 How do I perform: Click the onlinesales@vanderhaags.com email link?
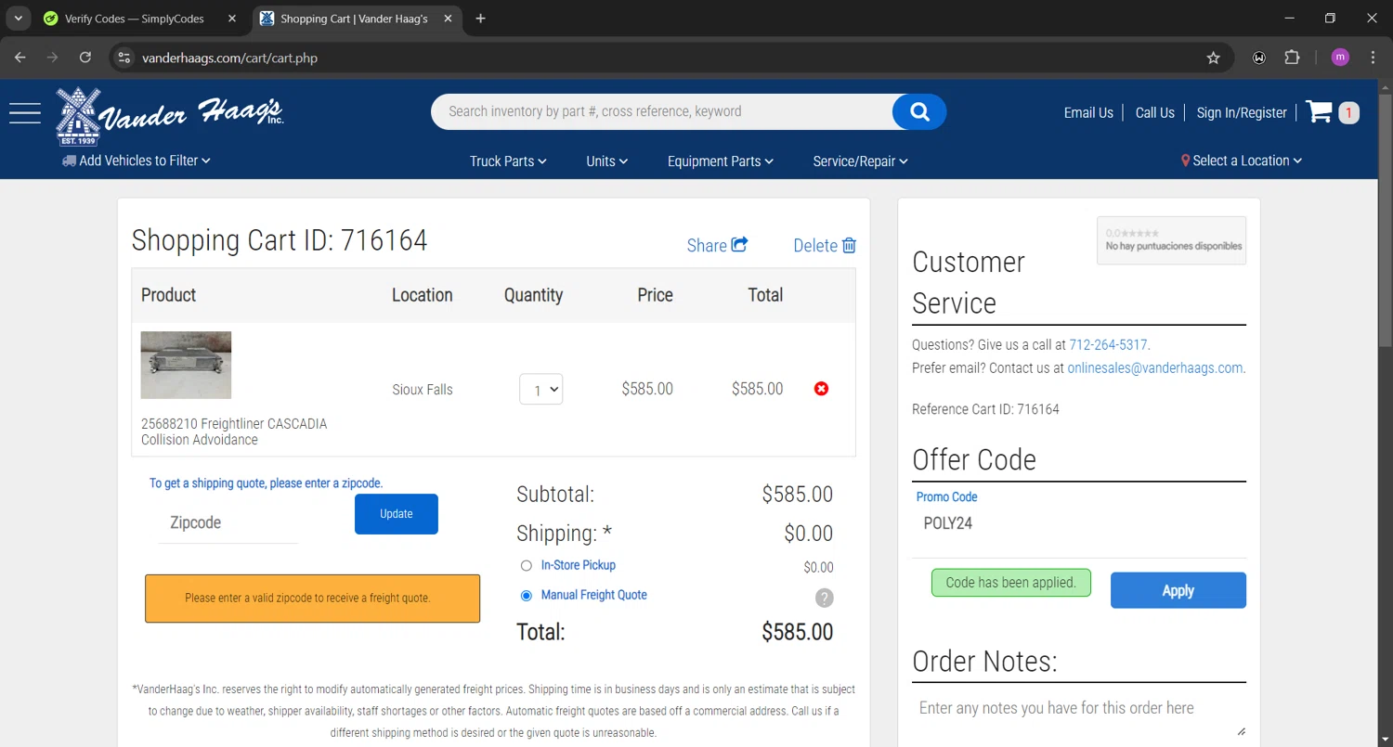coord(1155,367)
